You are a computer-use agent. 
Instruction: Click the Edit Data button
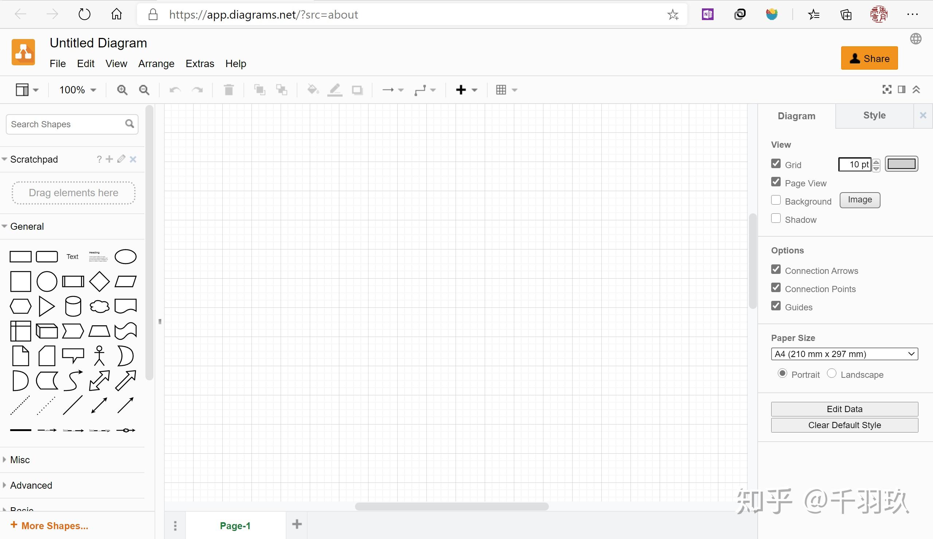[844, 409]
